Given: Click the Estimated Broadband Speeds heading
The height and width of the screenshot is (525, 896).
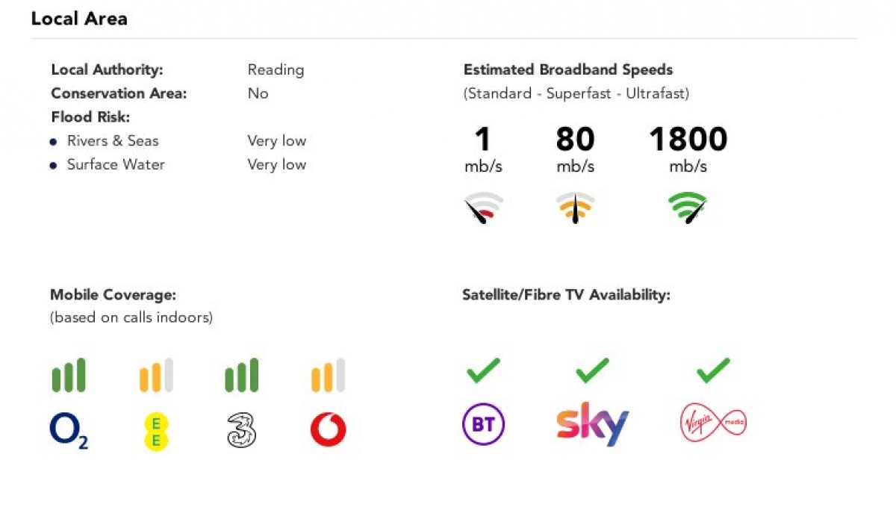Looking at the screenshot, I should click(568, 70).
